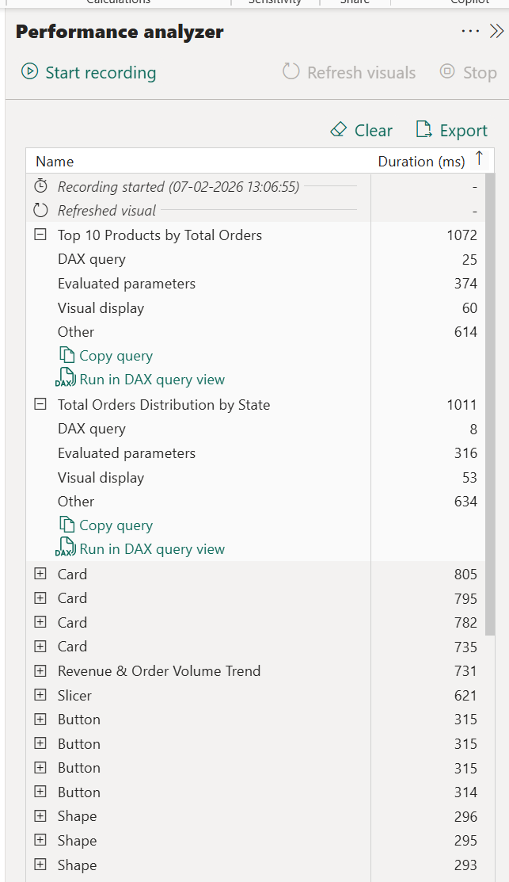Click the sort arrow beside Duration column
509x882 pixels.
click(x=479, y=158)
